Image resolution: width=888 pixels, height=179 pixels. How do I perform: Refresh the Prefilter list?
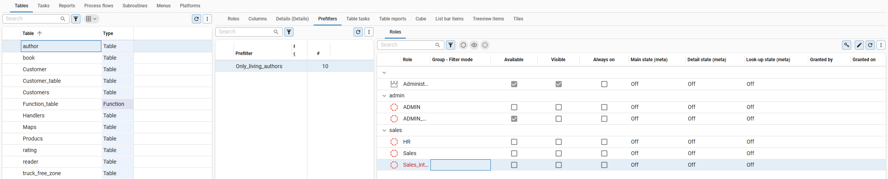click(x=358, y=32)
